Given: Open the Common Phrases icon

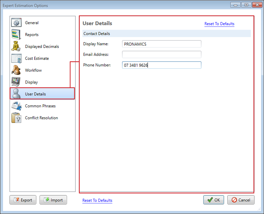Looking at the screenshot, I should (16, 106).
